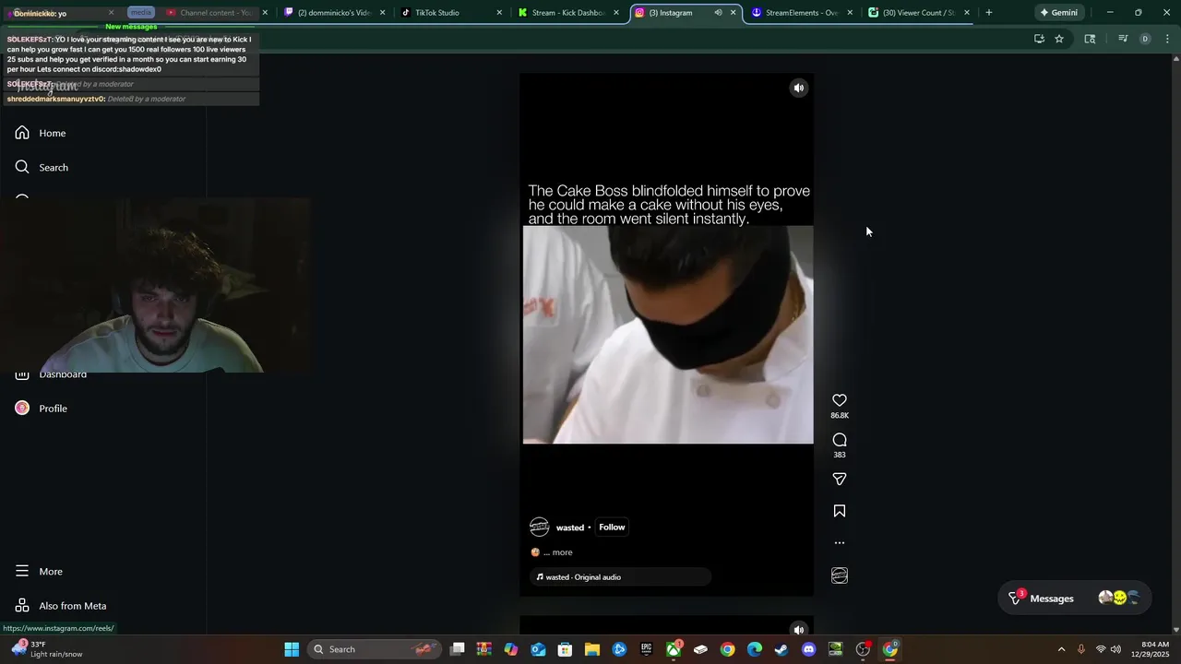Switch to the TikTok Studio tab
Screen dimensions: 1181x664
[x=449, y=13]
